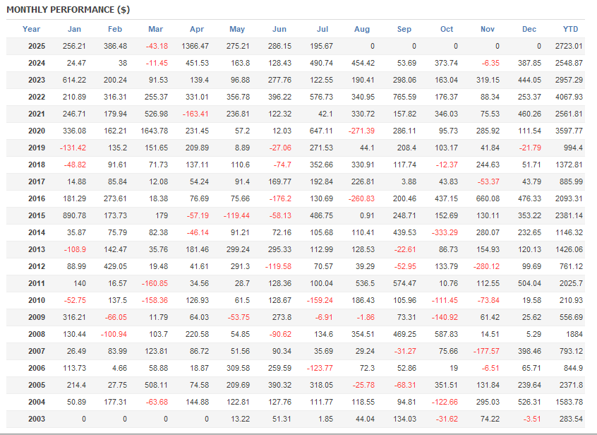Select the Jul column header
Screen dimensions: 597x435
pyautogui.click(x=322, y=29)
